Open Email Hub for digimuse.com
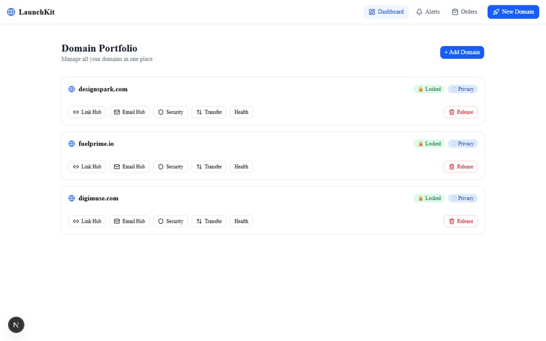Image resolution: width=546 pixels, height=341 pixels. tap(129, 221)
